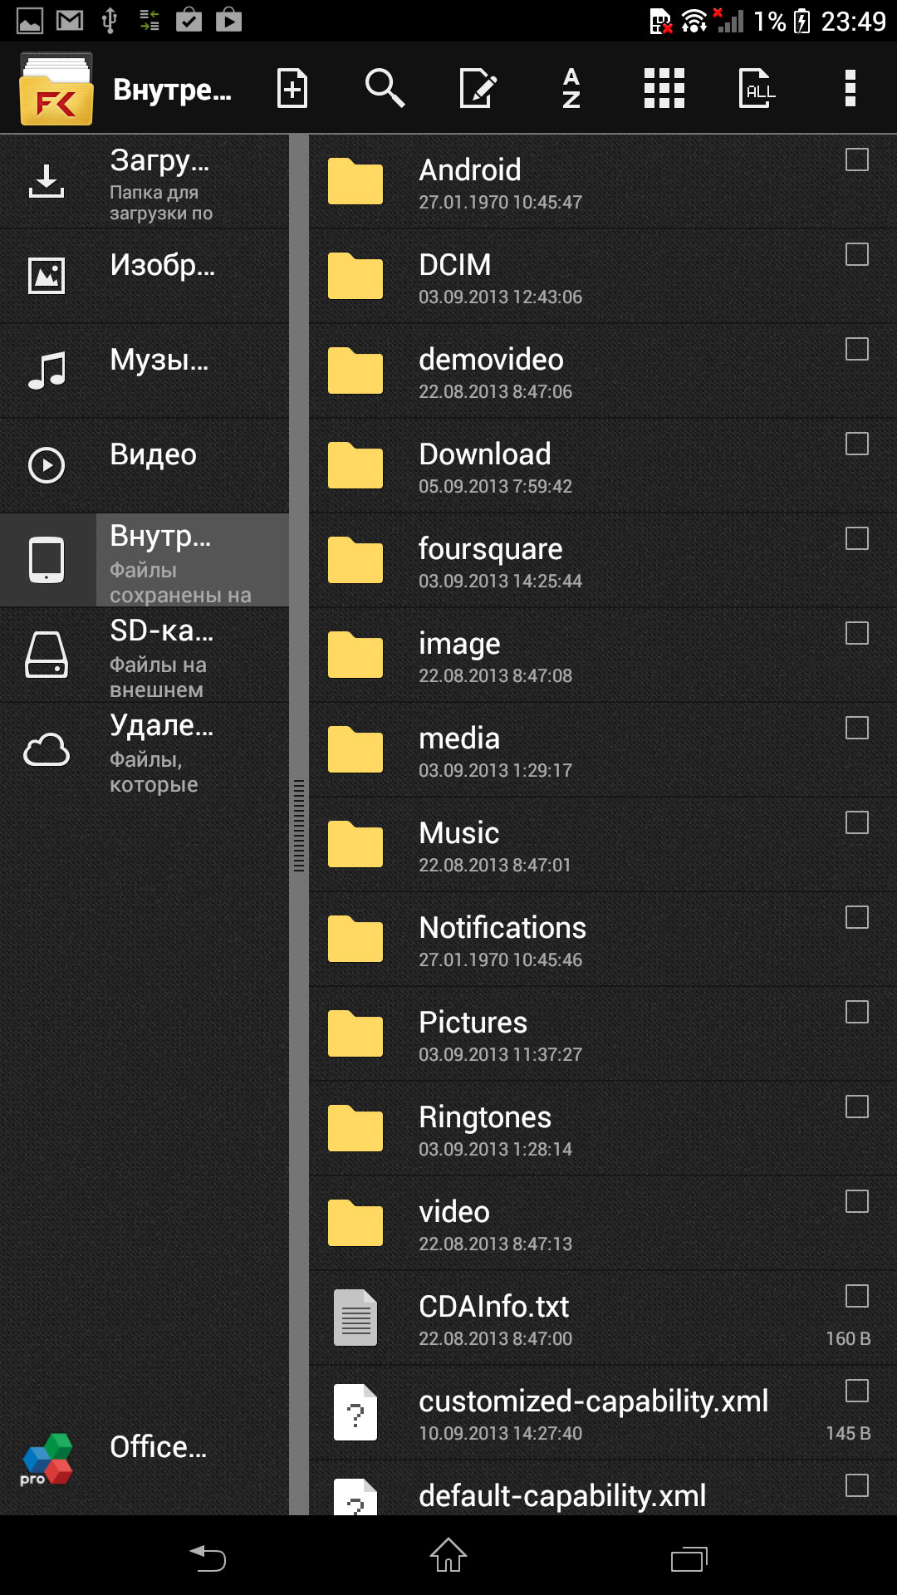Tap the select ALL files icon
Image resolution: width=897 pixels, height=1595 pixels.
[x=757, y=88]
